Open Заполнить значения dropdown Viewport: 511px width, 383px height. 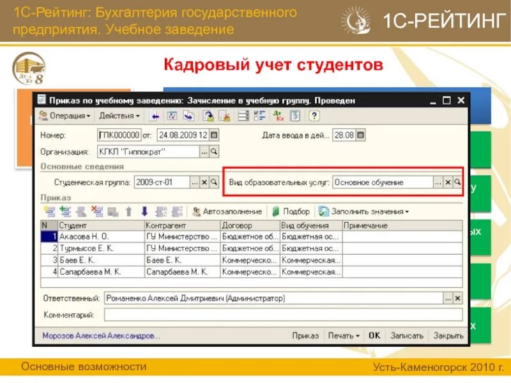[x=363, y=212]
